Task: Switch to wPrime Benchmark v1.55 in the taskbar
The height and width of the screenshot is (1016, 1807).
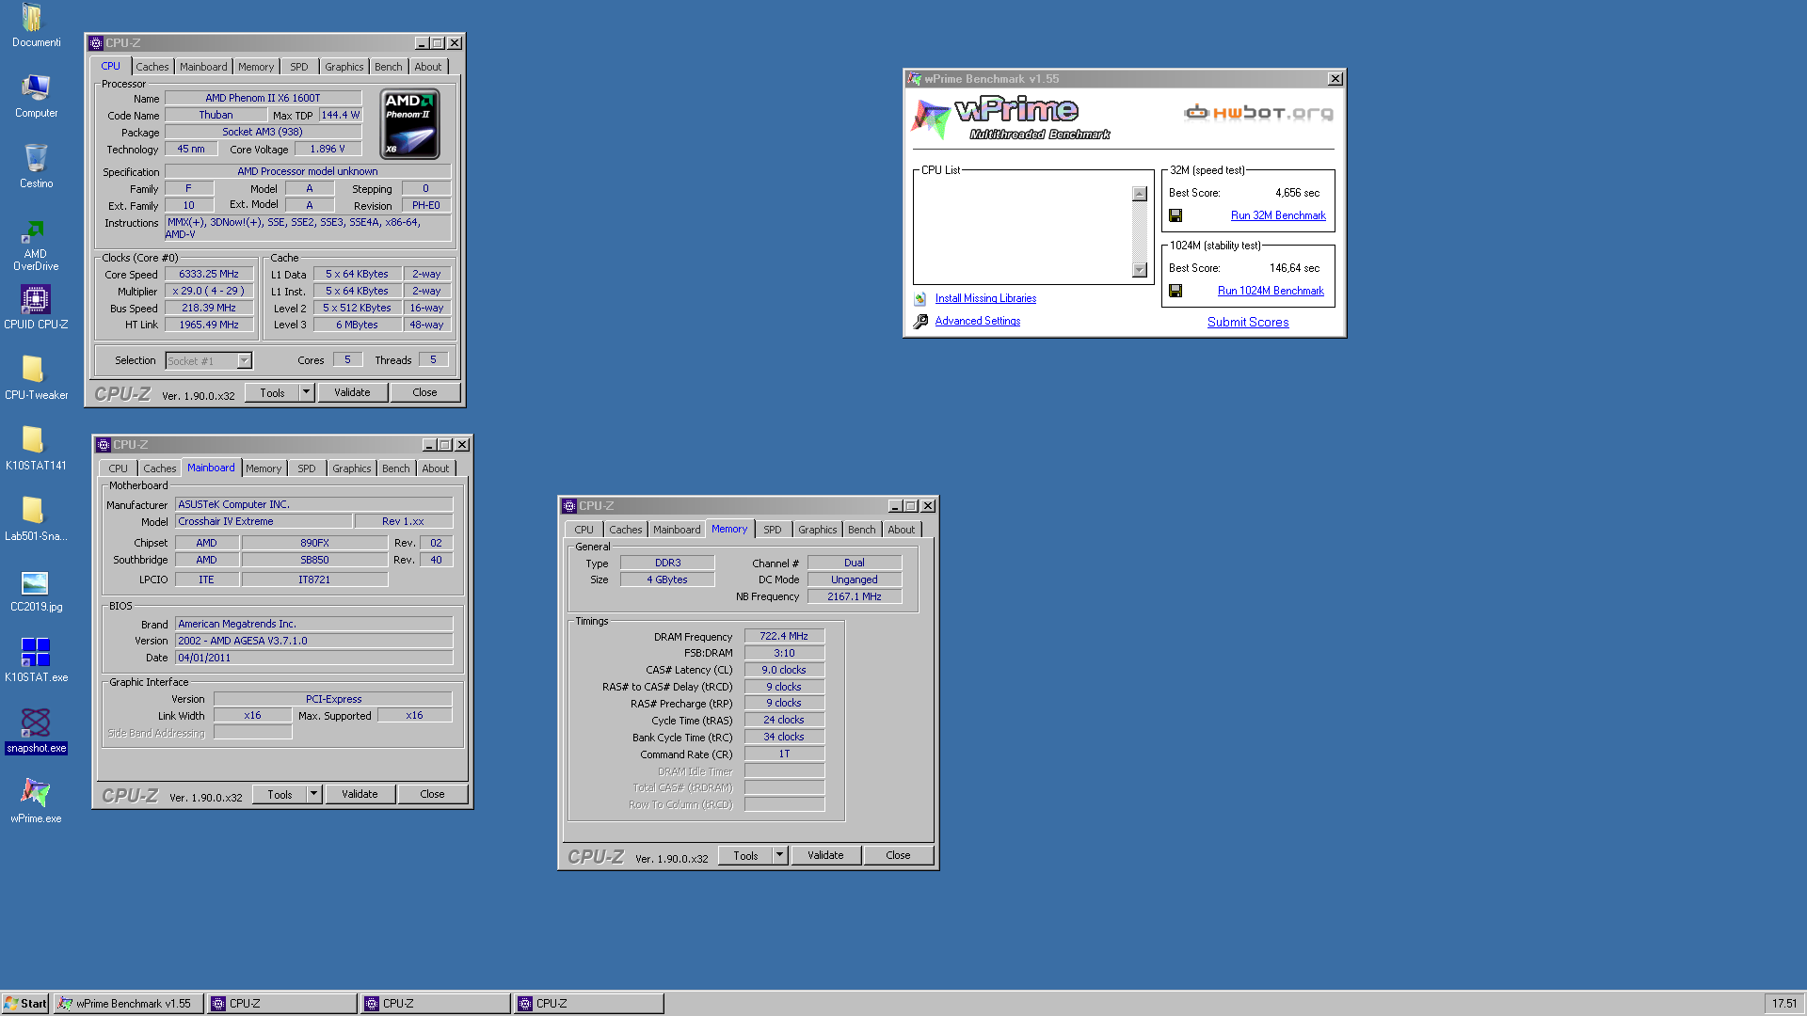Action: coord(129,1004)
